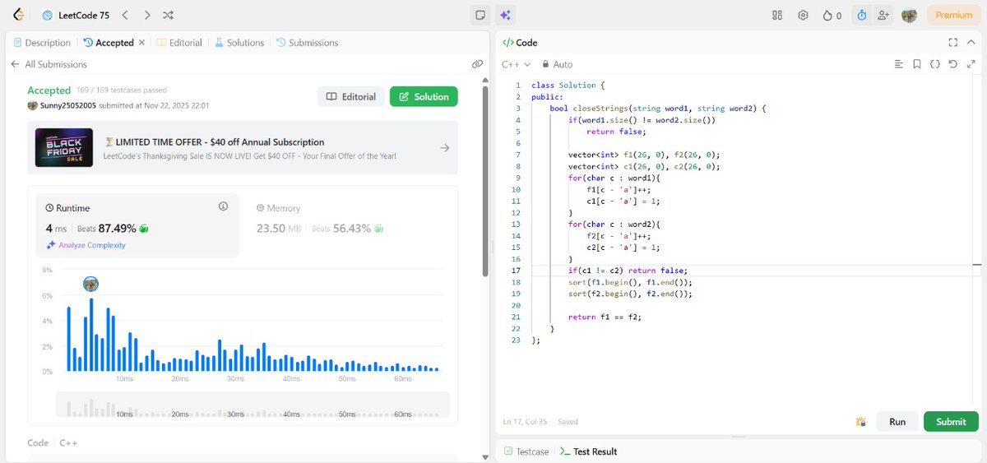987x463 pixels.
Task: Open the AI sparkle assistant icon
Action: [505, 15]
